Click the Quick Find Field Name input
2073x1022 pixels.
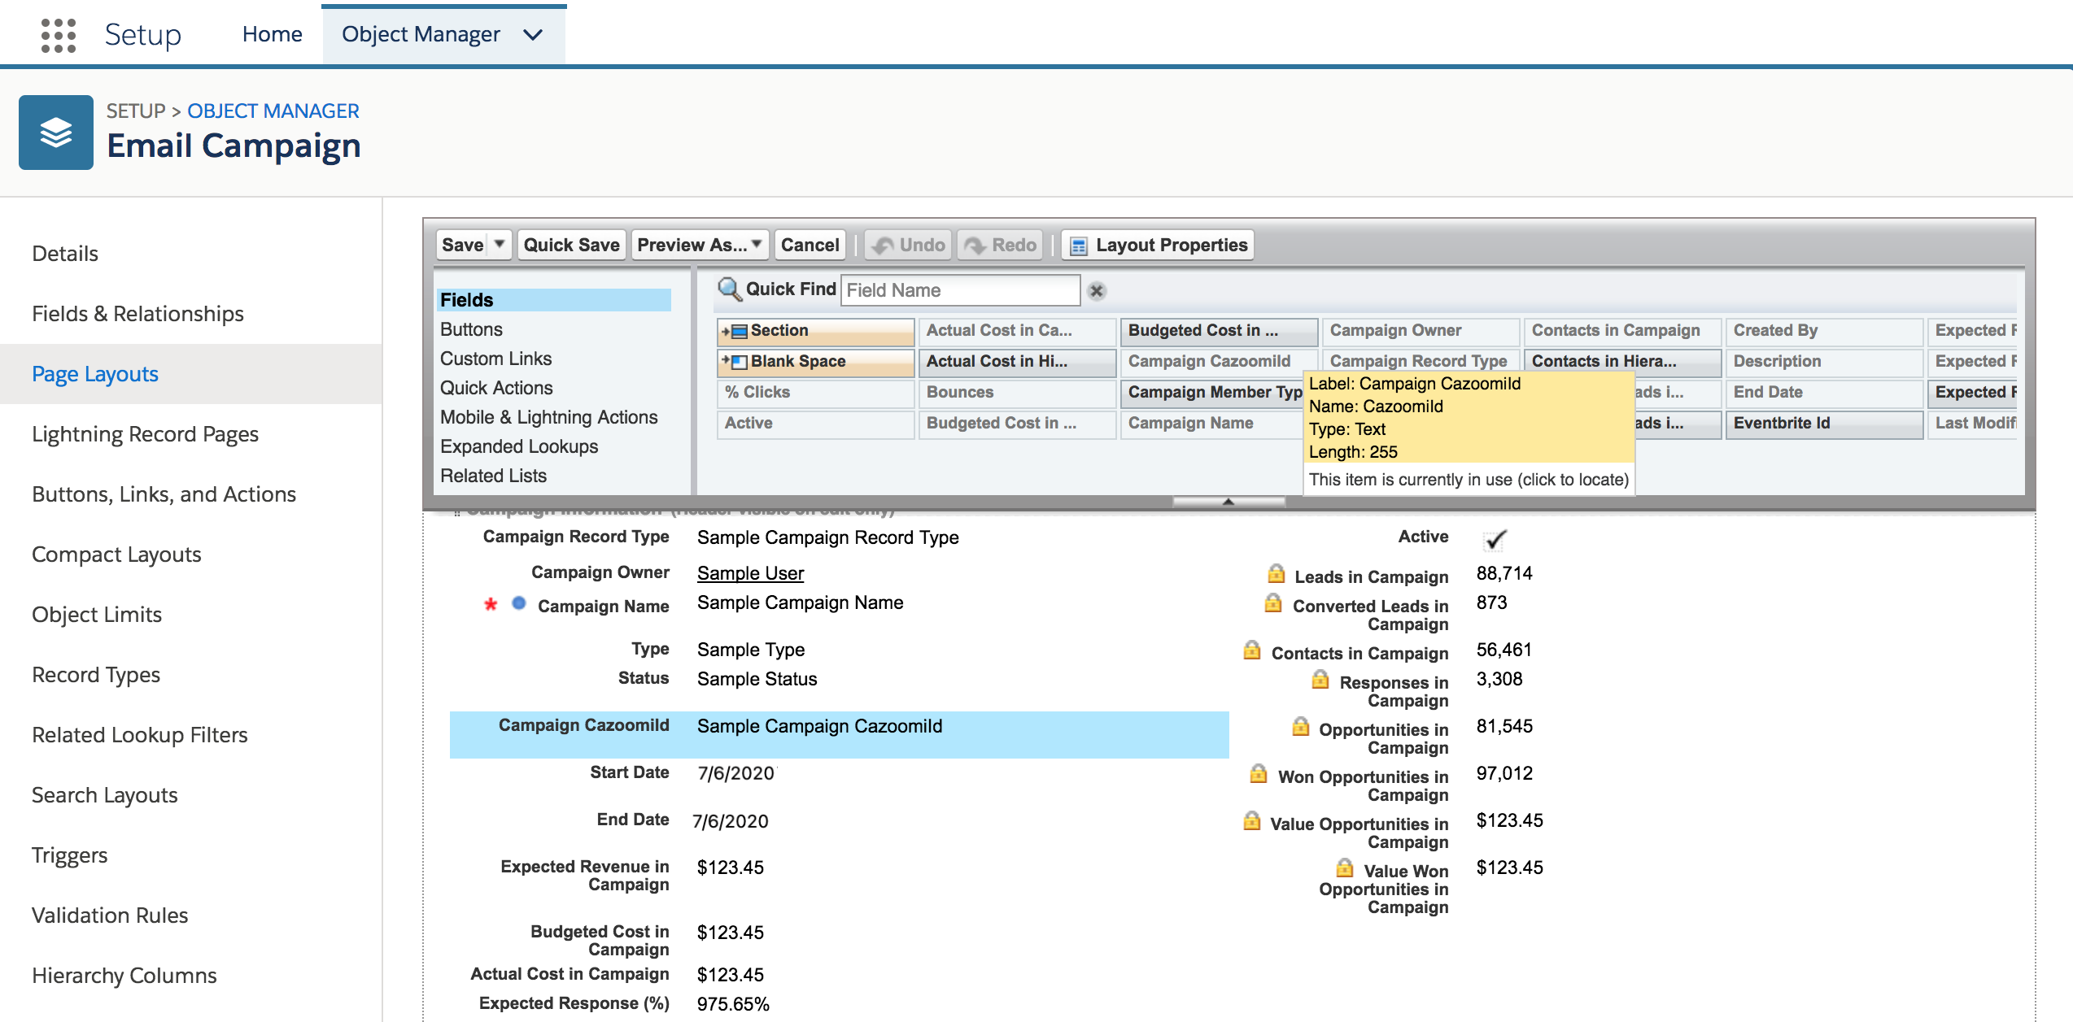(959, 290)
